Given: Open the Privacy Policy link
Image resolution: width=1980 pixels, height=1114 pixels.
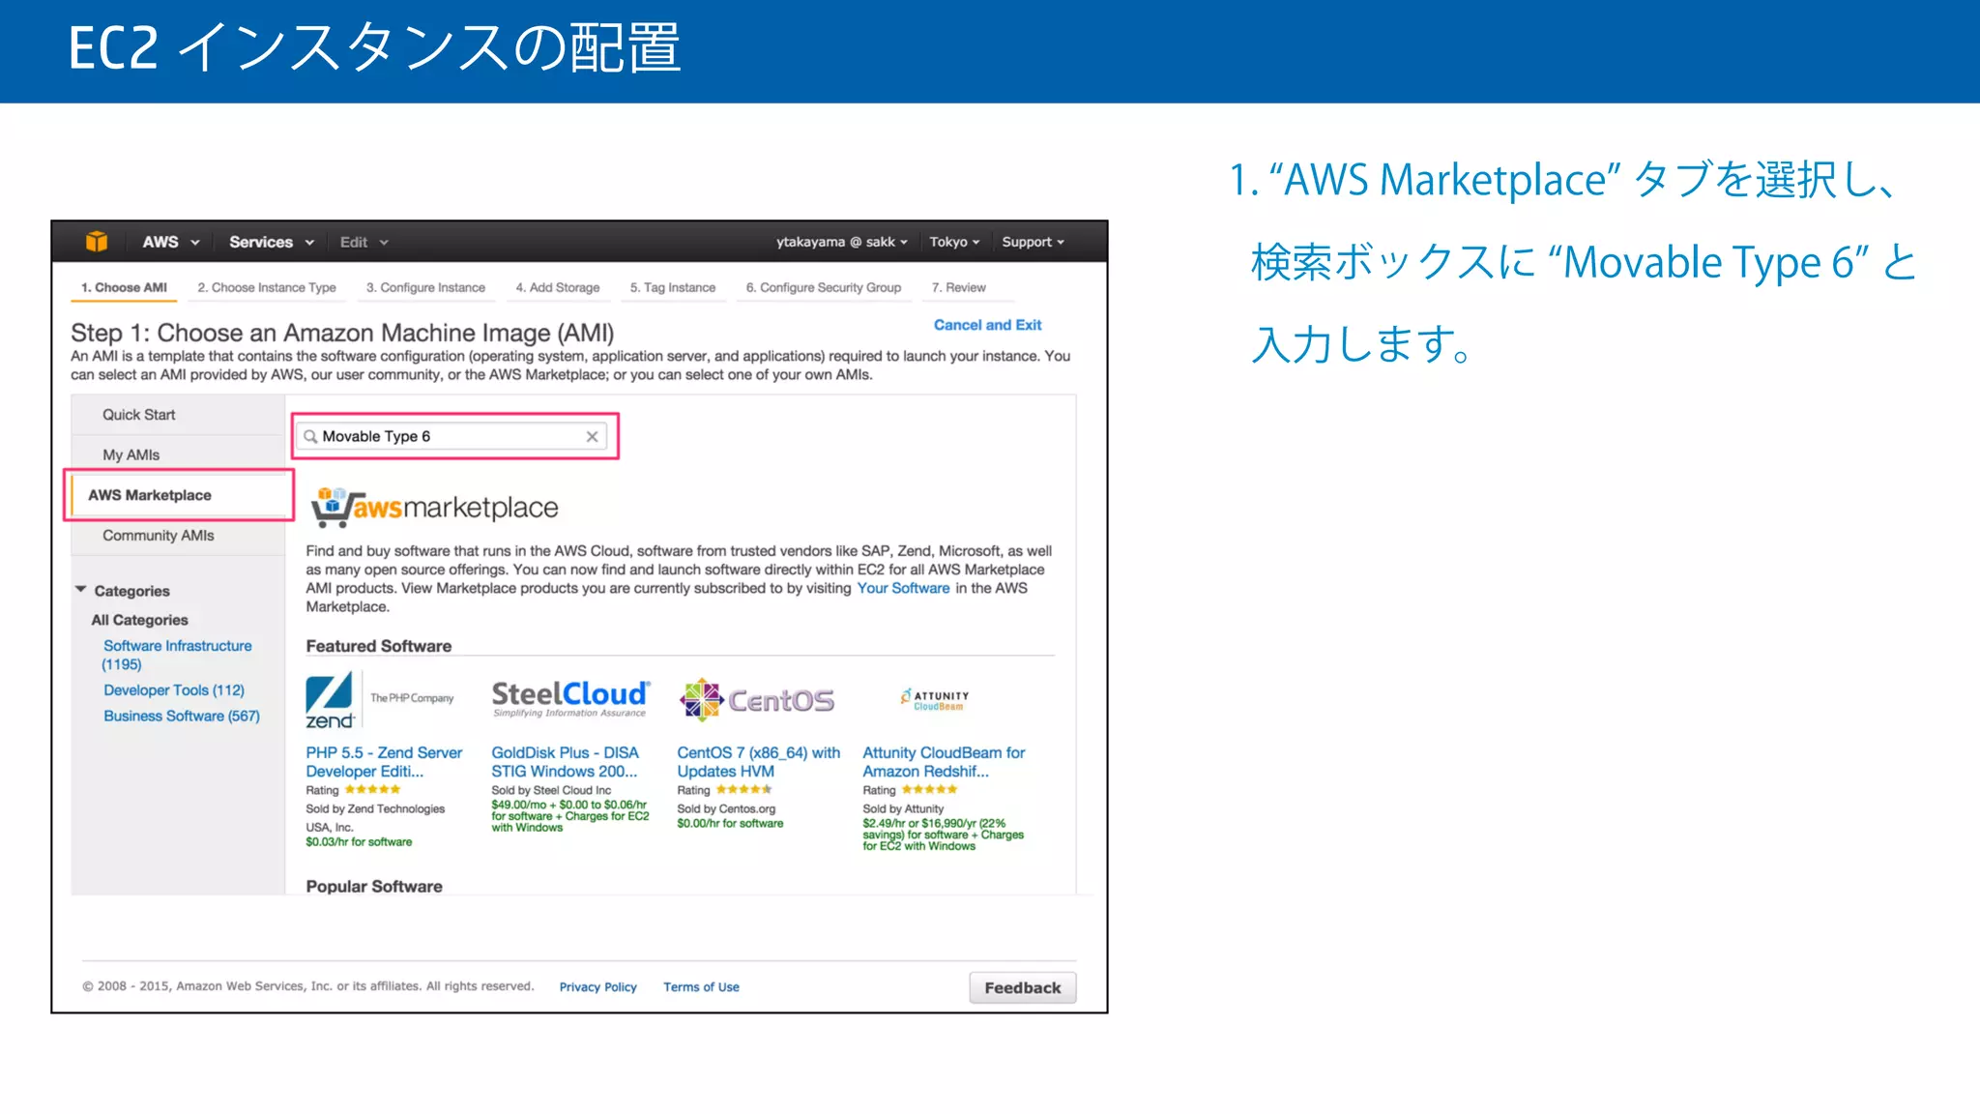Looking at the screenshot, I should tap(597, 987).
